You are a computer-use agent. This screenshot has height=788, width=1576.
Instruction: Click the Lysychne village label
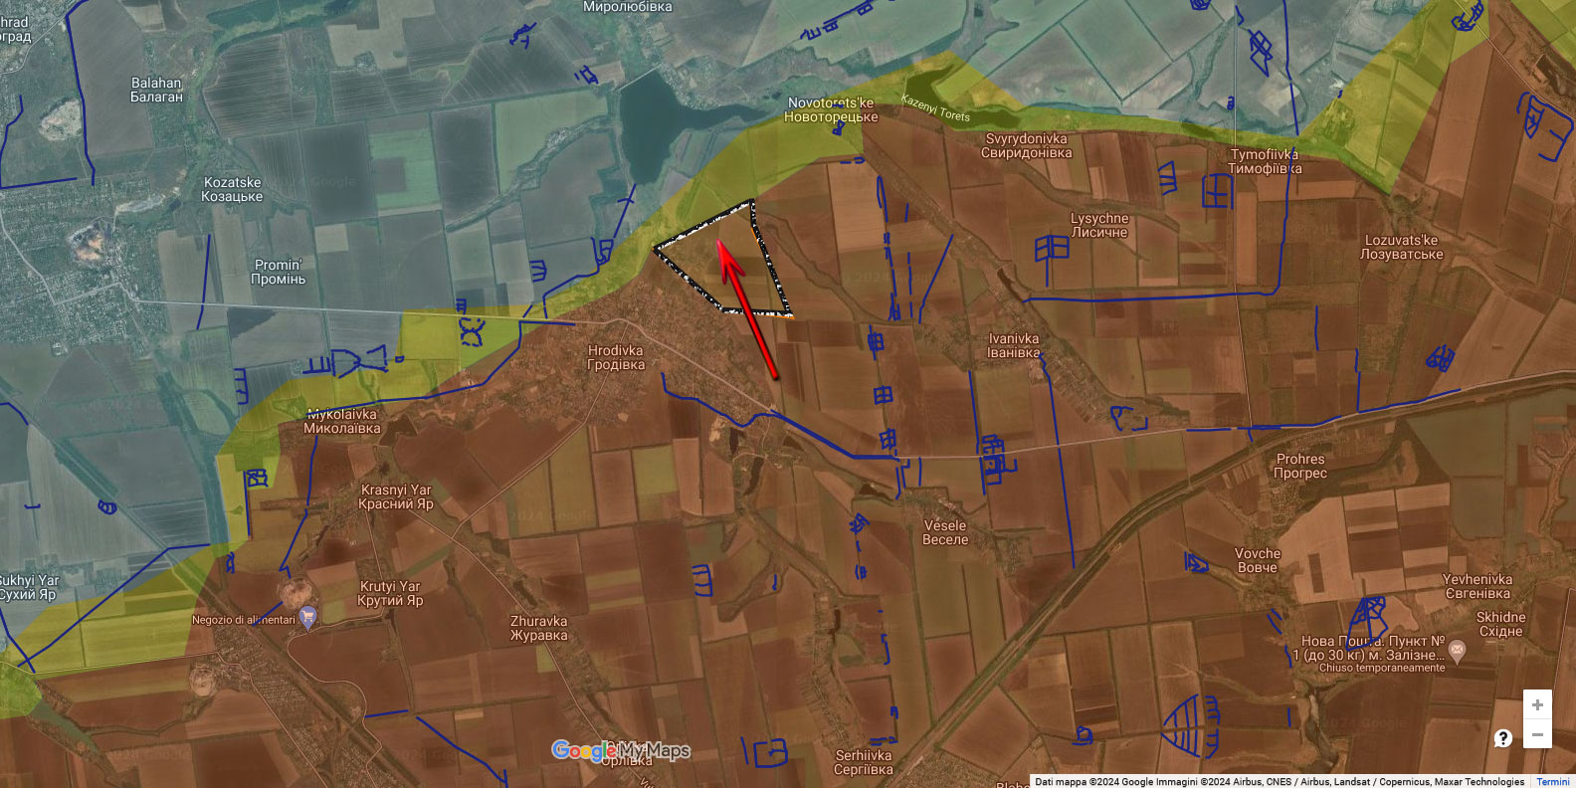[1099, 225]
